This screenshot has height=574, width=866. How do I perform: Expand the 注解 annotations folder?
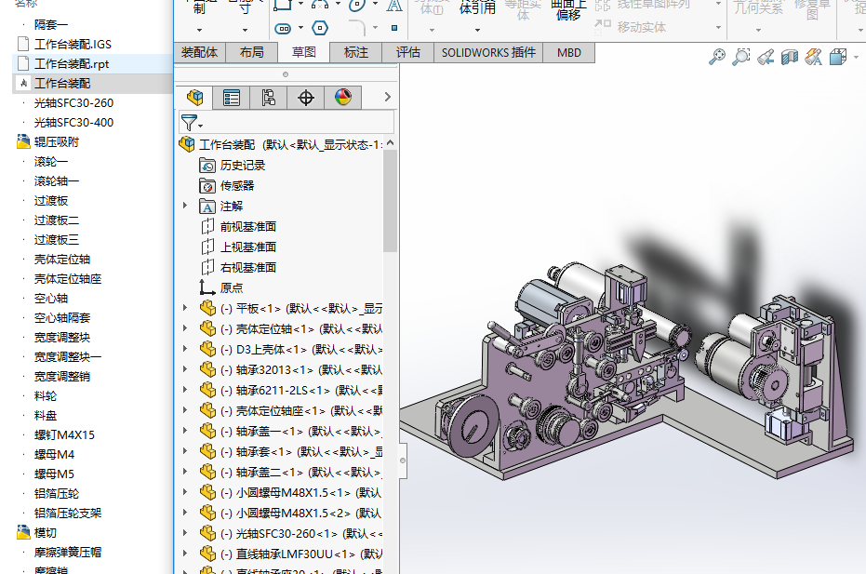pos(185,206)
